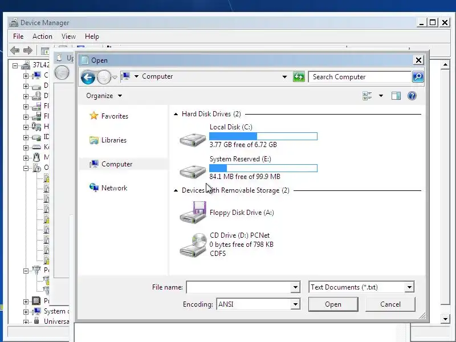456x342 pixels.
Task: Click Device Manager toolbar Forward arrow
Action: click(28, 51)
